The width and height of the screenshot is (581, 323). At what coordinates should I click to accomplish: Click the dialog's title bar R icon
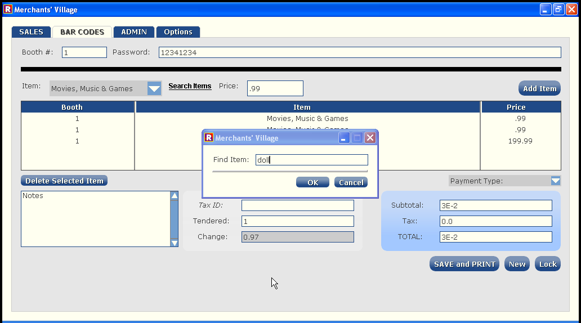click(209, 138)
